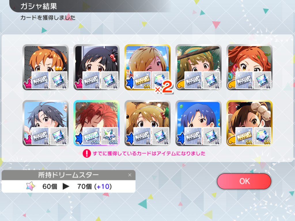
Task: Click the red exclamation warning icon
Action: [x=87, y=153]
